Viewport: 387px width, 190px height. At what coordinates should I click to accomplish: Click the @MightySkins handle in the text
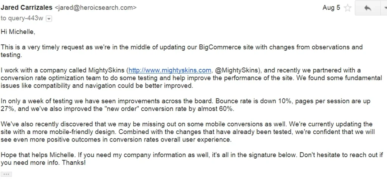pyautogui.click(x=237, y=70)
